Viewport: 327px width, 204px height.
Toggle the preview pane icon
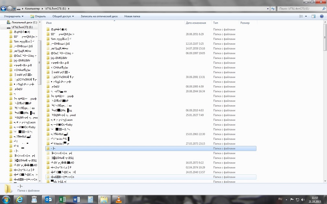[313, 16]
